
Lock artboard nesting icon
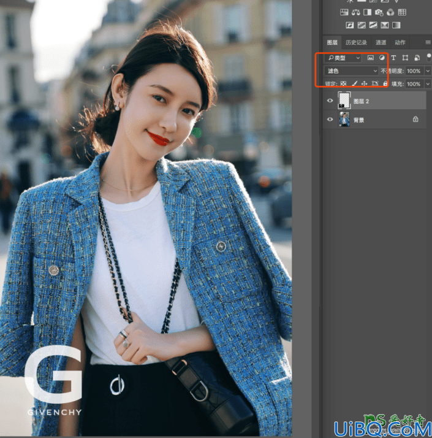[375, 83]
